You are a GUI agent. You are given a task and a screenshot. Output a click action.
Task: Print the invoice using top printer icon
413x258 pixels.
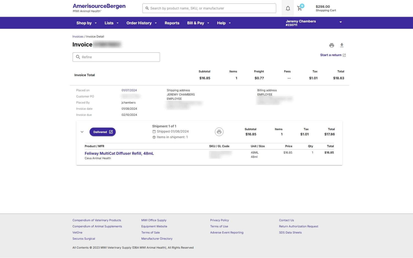(332, 45)
